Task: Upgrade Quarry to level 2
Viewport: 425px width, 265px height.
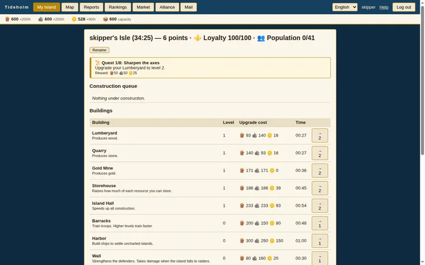Action: tap(320, 153)
